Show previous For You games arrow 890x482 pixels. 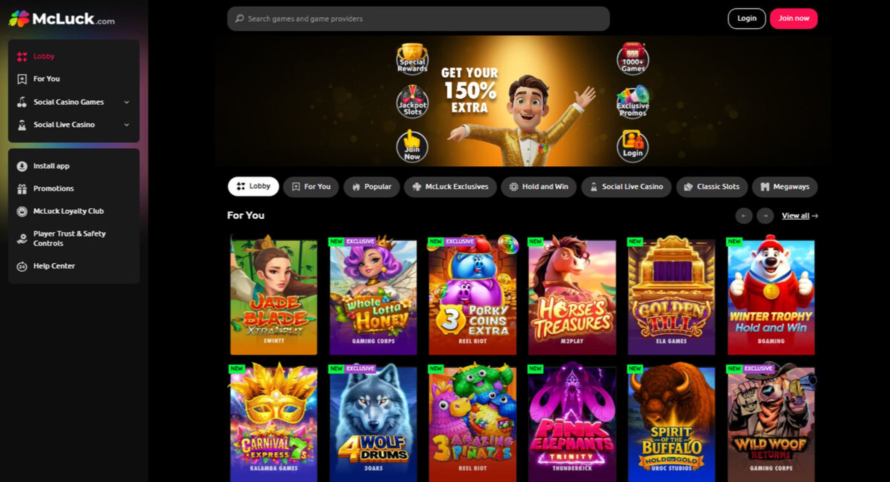click(x=744, y=216)
